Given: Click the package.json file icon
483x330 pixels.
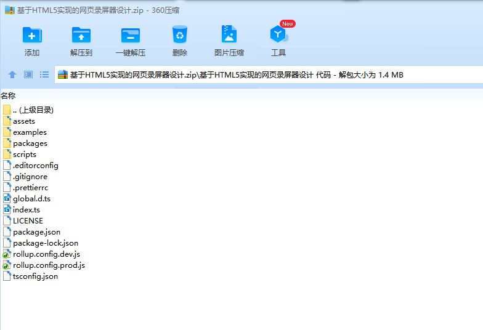Looking at the screenshot, I should pos(7,231).
